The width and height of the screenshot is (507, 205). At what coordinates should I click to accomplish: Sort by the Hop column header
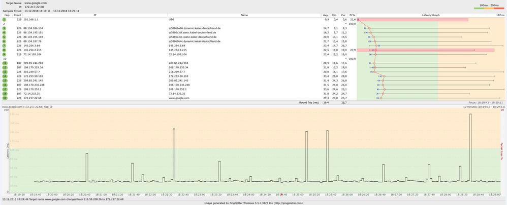7,15
